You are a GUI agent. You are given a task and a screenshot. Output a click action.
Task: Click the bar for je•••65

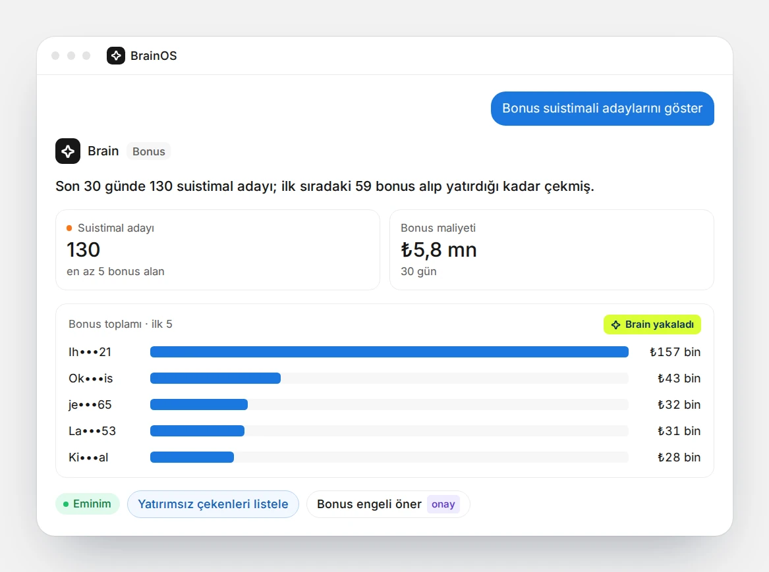[x=198, y=405]
